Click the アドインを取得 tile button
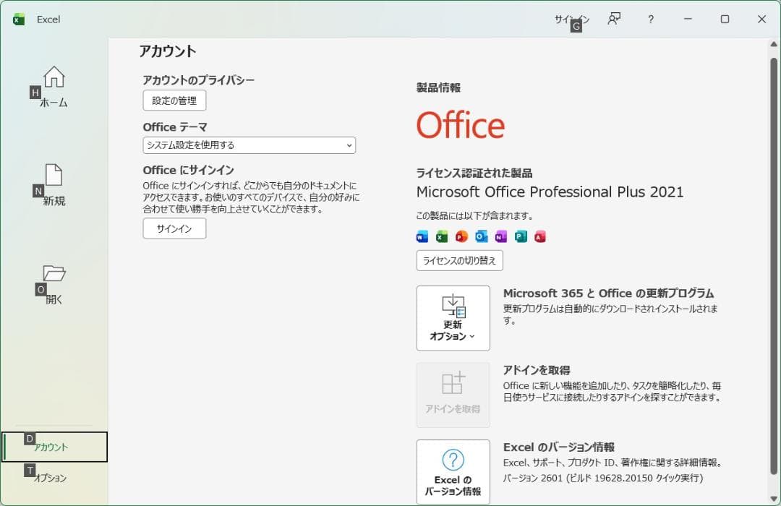This screenshot has height=506, width=781. point(453,395)
